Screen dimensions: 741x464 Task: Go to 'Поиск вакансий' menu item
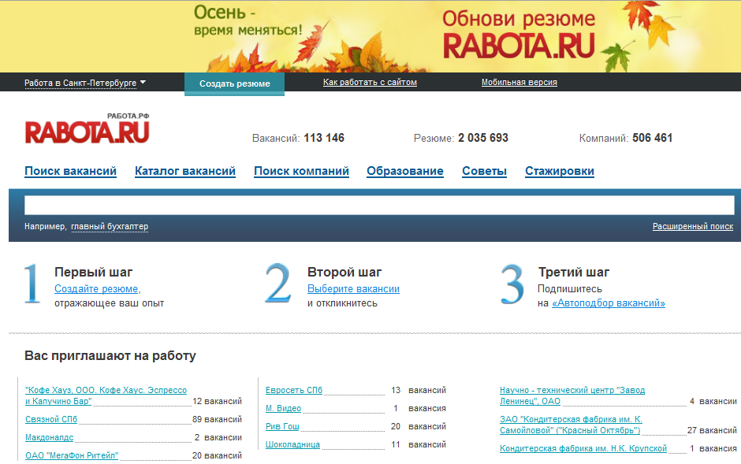click(x=70, y=171)
